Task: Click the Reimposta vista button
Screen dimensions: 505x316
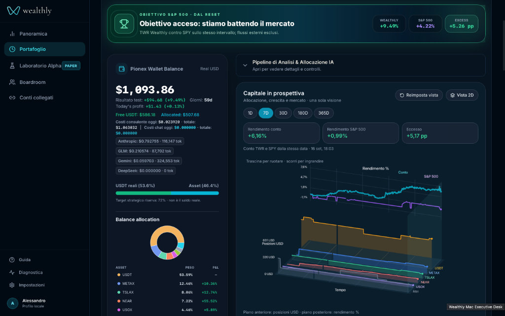Action: 419,95
